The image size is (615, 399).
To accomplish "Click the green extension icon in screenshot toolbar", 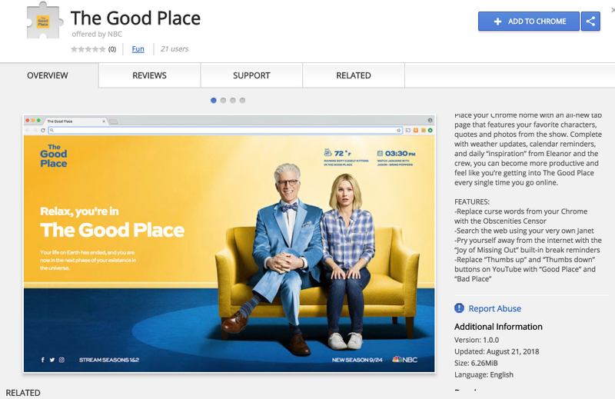I will coord(430,130).
